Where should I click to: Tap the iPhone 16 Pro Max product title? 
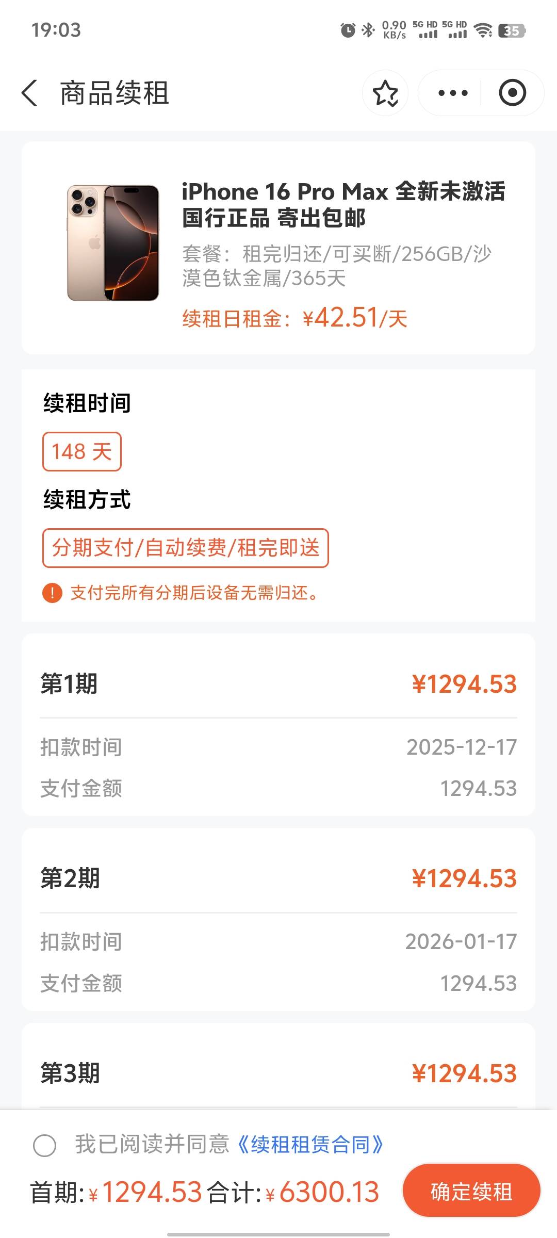(x=343, y=204)
